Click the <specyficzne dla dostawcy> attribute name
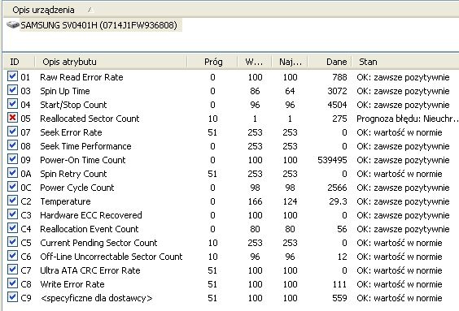459x311 pixels. point(96,298)
